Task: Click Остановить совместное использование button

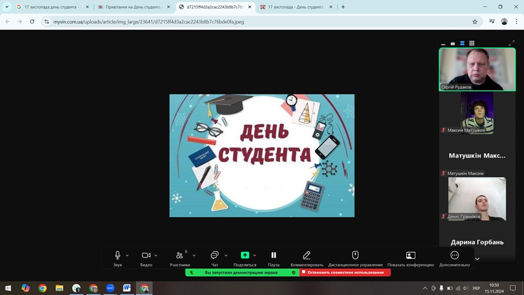Action: click(x=345, y=273)
